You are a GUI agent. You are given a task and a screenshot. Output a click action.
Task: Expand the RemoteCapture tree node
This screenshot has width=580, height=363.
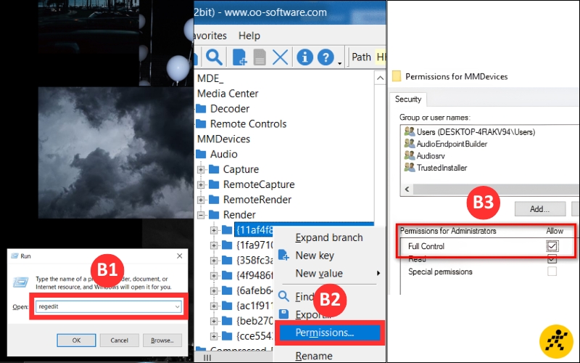click(201, 184)
